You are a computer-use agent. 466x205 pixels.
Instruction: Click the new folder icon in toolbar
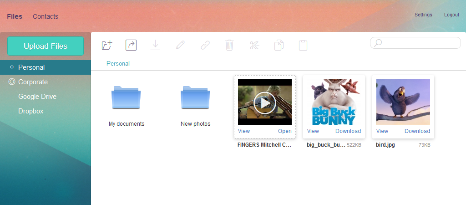click(106, 45)
